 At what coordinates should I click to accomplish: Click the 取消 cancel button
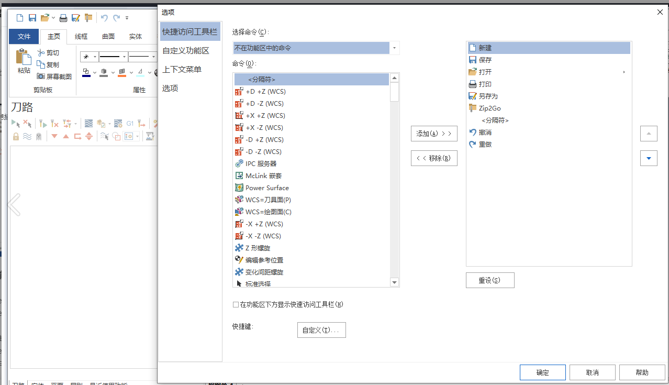tap(593, 372)
